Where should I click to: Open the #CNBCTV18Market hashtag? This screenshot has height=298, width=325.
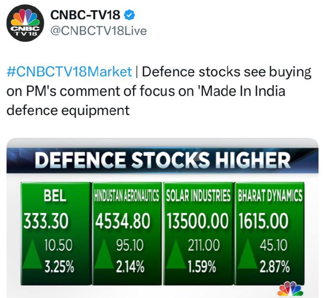(69, 72)
